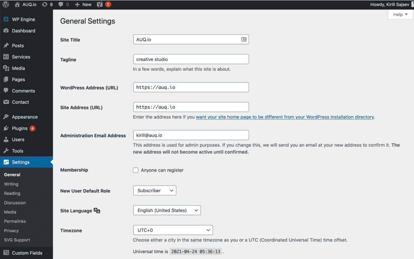
Task: Click the Tools wrench icon
Action: (x=6, y=151)
